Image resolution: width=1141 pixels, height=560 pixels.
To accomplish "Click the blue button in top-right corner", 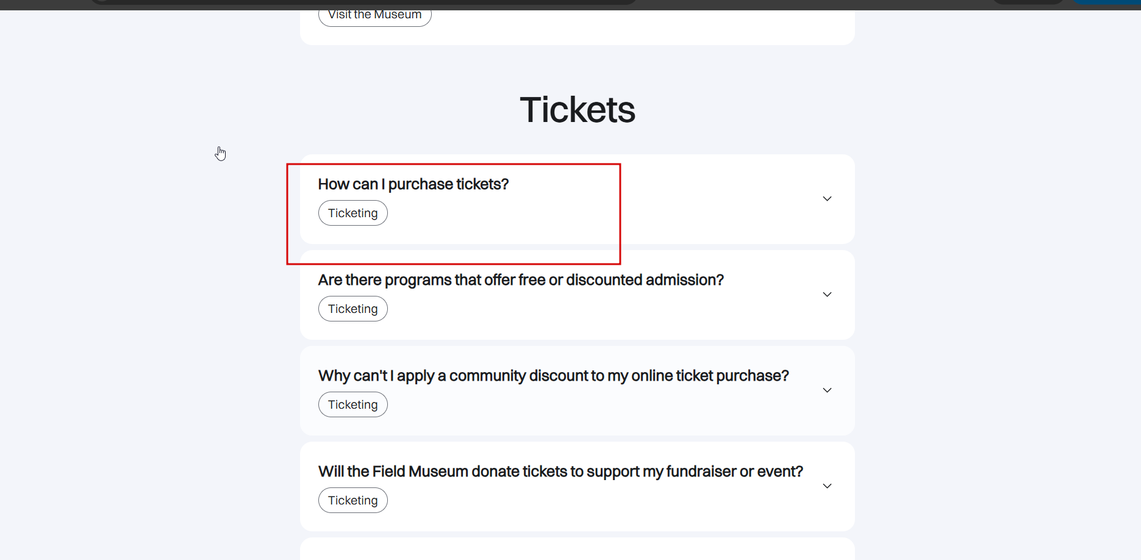I will pos(1107,2).
